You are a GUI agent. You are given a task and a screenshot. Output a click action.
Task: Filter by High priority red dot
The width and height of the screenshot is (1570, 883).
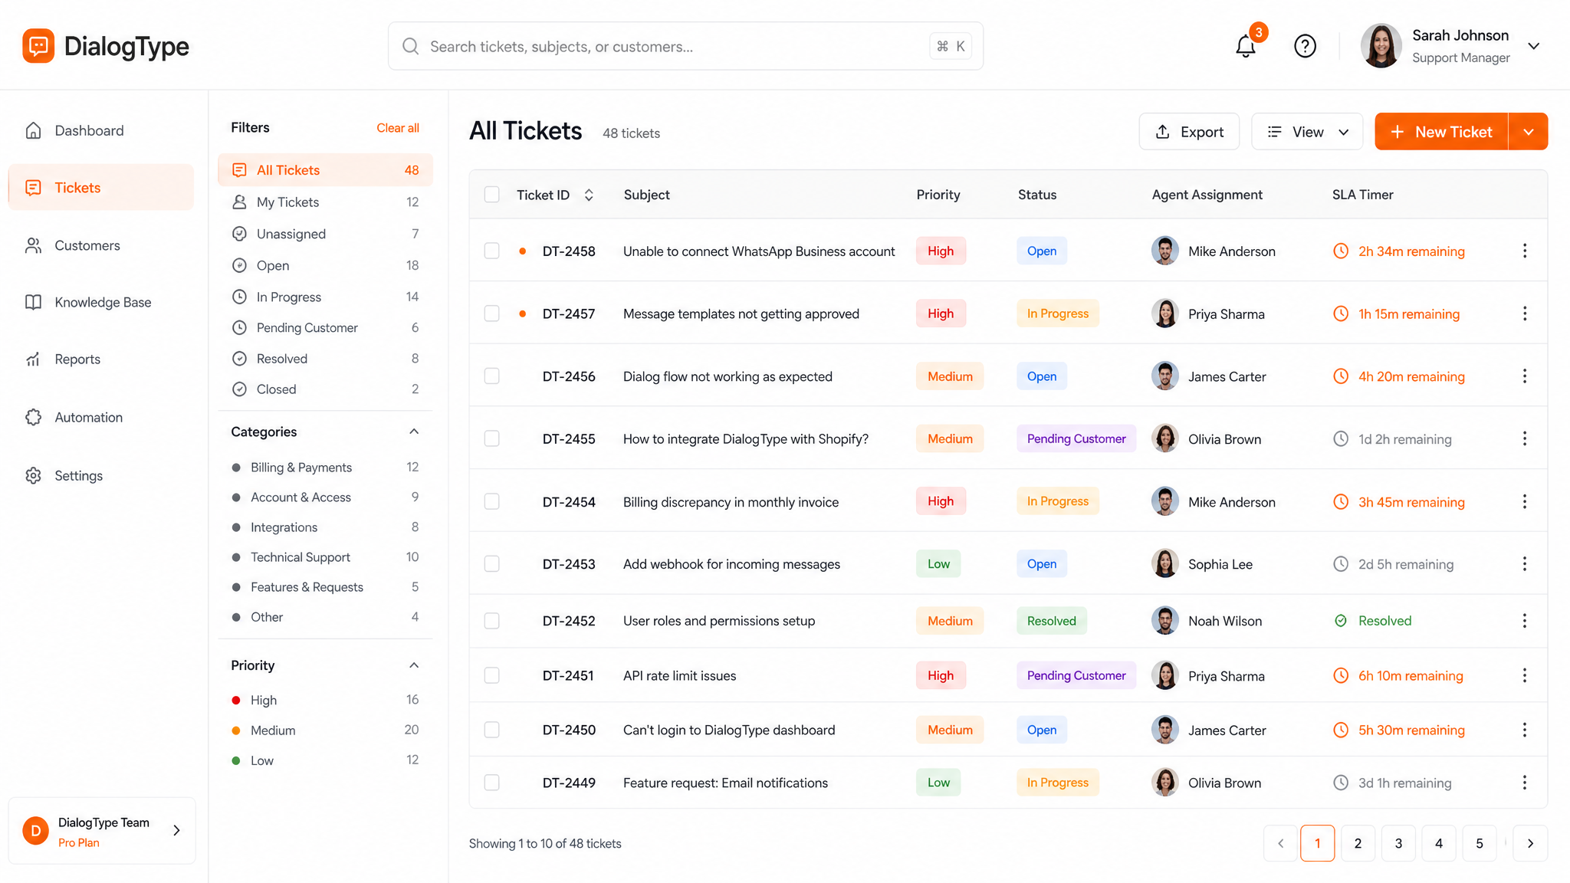click(x=236, y=701)
